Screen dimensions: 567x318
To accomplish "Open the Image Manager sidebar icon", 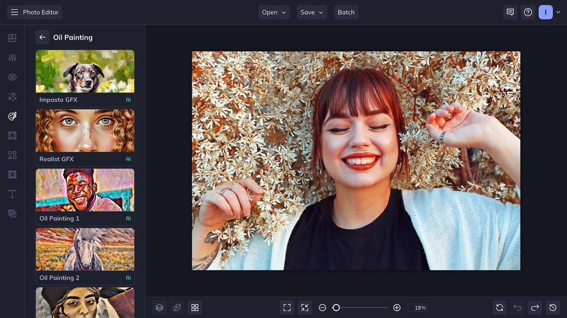I will coord(12,38).
